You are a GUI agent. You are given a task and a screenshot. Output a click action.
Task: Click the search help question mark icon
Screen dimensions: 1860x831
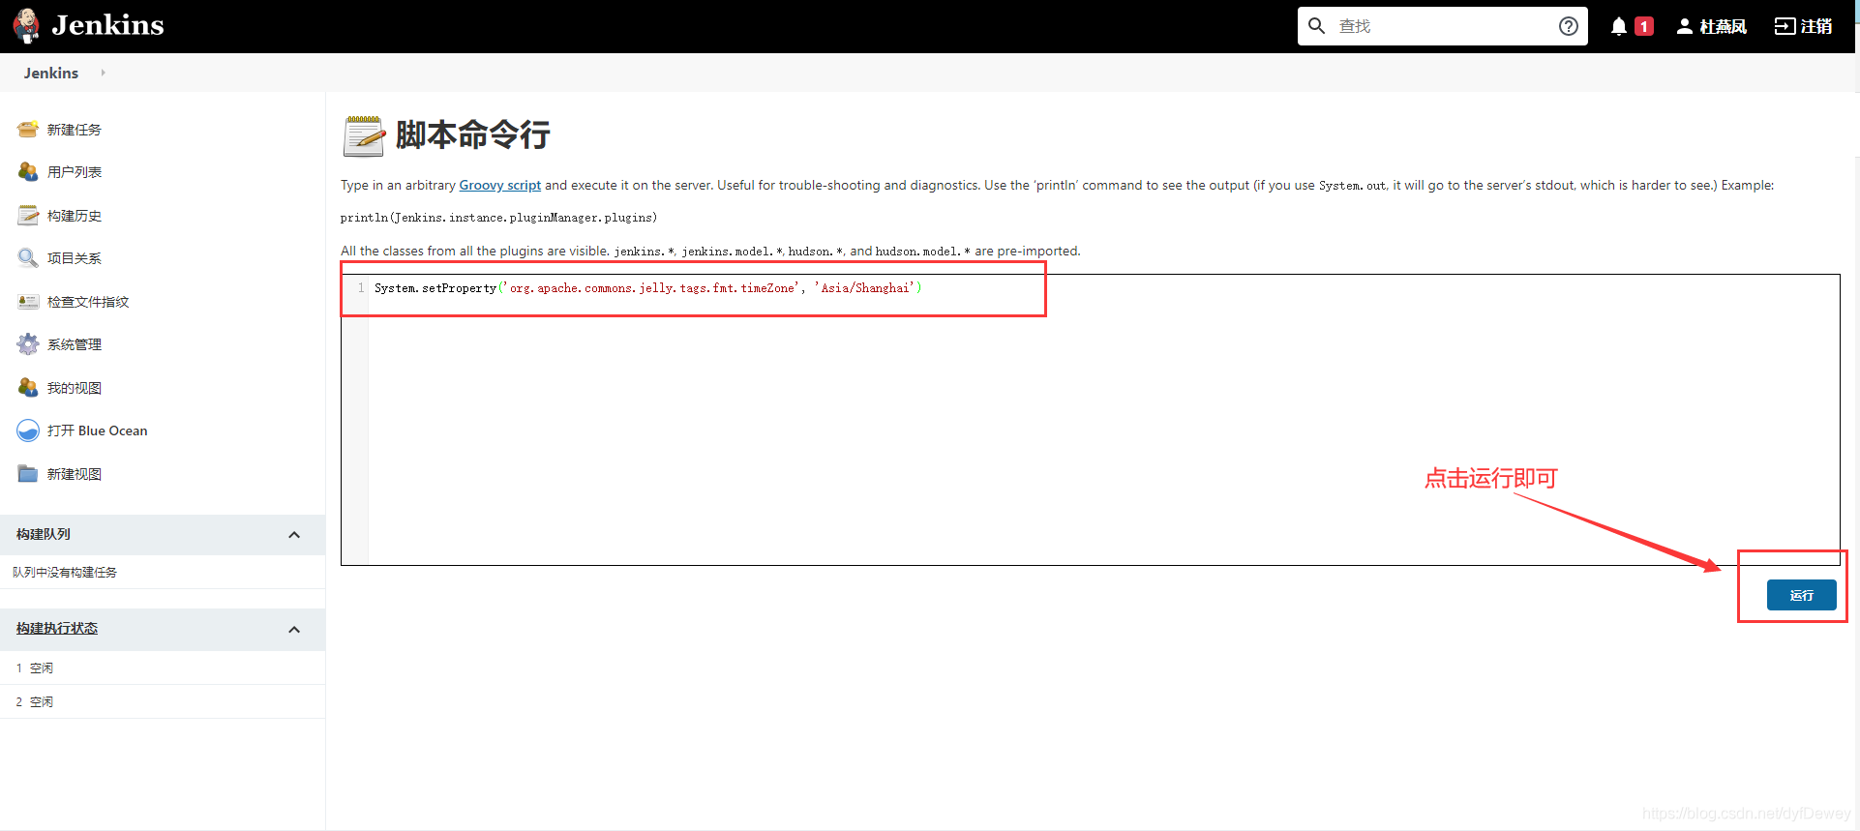point(1568,26)
